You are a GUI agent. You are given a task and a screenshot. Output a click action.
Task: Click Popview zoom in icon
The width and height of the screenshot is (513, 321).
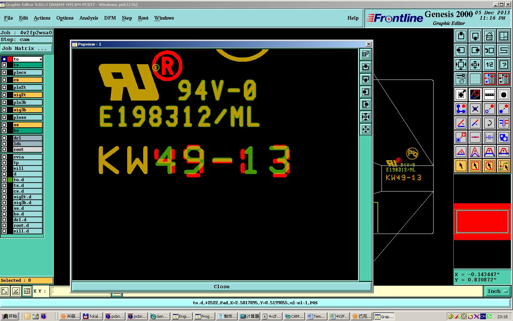(366, 117)
